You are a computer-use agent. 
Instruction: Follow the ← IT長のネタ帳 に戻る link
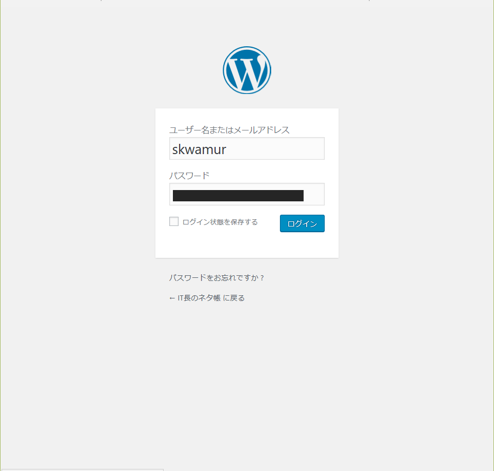coord(207,298)
